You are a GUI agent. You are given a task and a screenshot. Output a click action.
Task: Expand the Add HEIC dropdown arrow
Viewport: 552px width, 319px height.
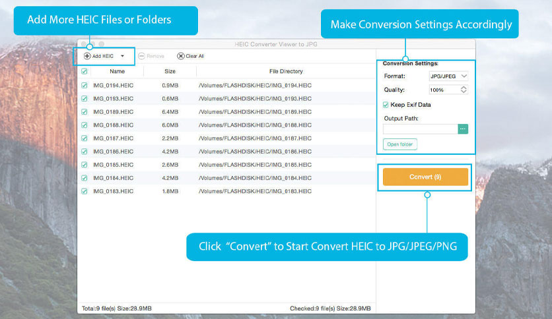pyautogui.click(x=123, y=56)
